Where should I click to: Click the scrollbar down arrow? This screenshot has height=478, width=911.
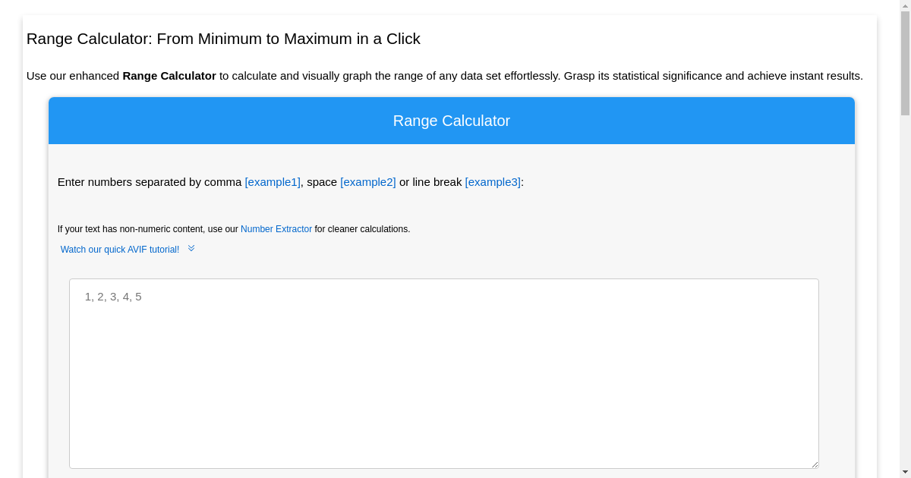pyautogui.click(x=905, y=472)
